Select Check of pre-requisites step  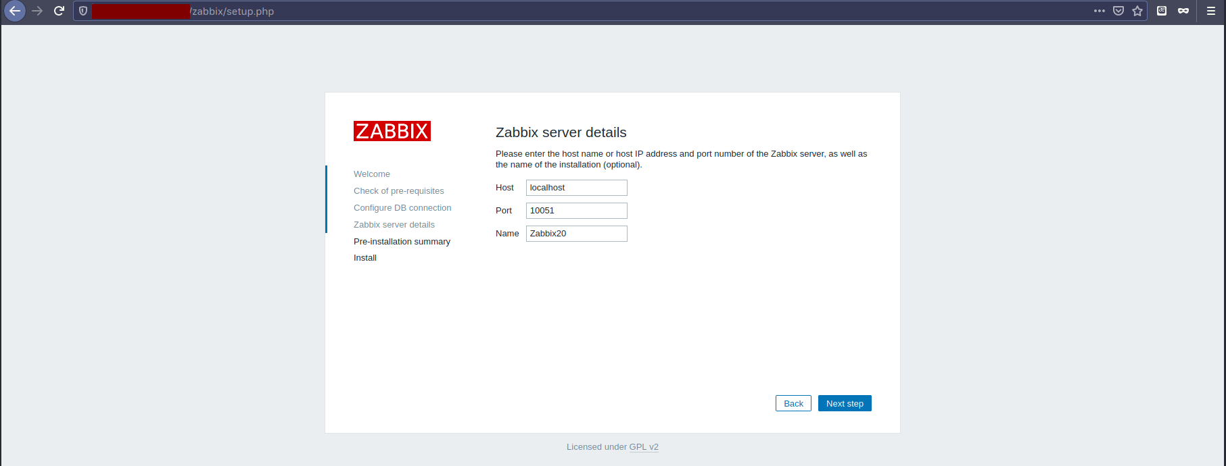399,191
